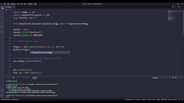Viewport: 184px width, 103px height.
Task: Select the Terminal panel tab
Action: [x=34, y=78]
